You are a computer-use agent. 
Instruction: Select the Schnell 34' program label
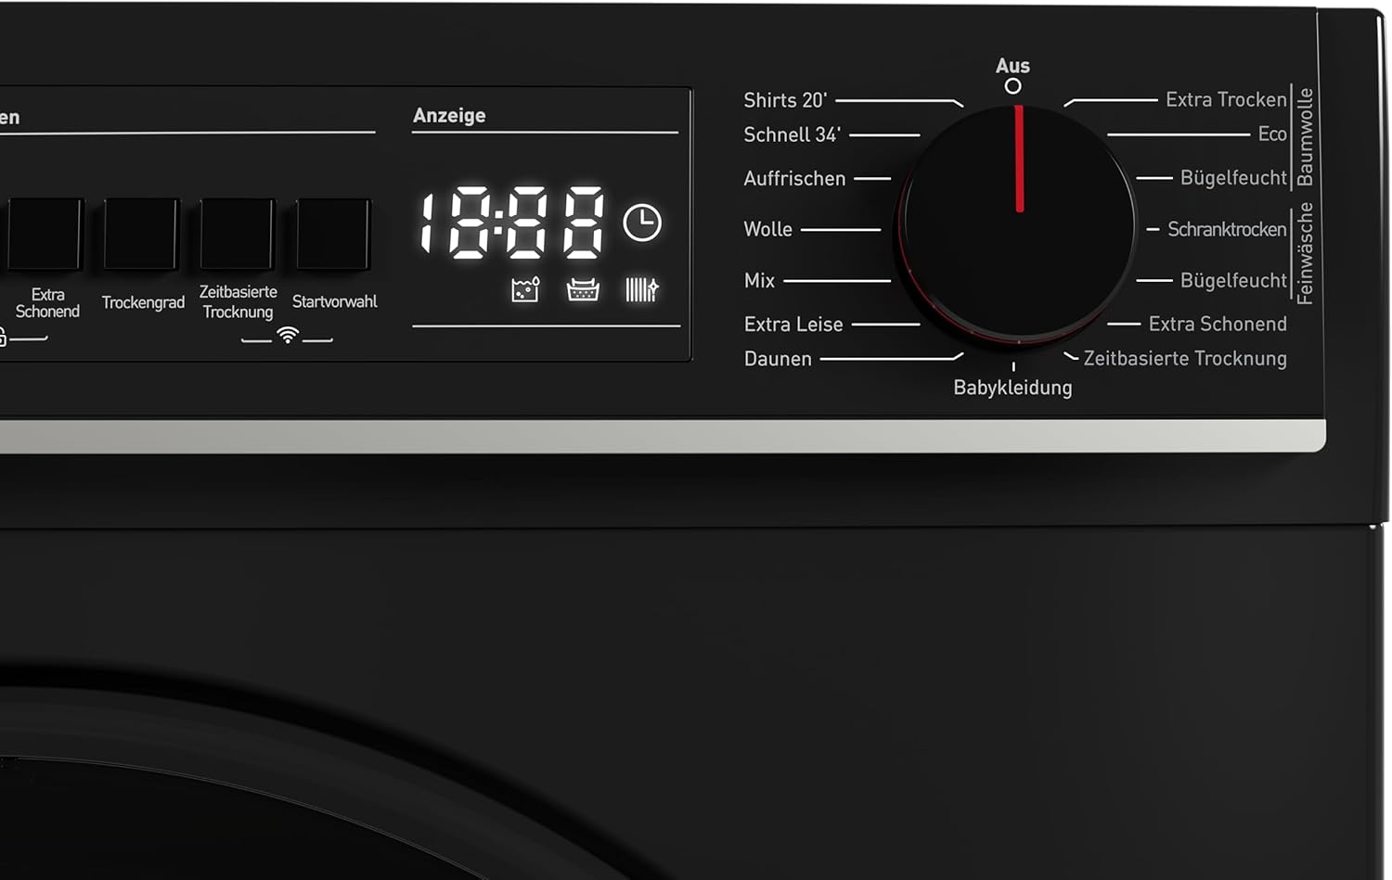793,134
